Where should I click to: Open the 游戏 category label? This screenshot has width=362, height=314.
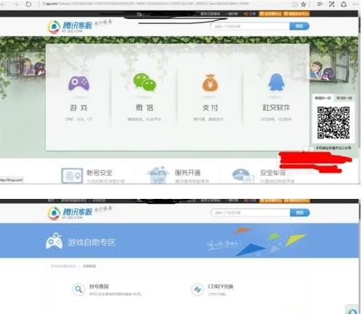point(79,107)
